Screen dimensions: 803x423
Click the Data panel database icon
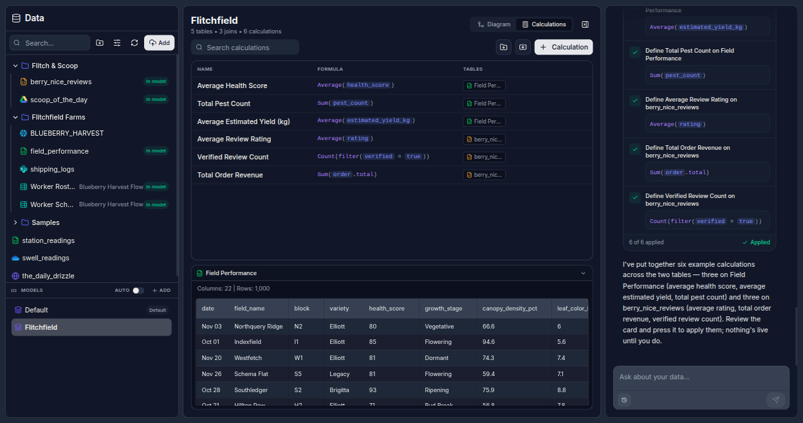pos(17,18)
